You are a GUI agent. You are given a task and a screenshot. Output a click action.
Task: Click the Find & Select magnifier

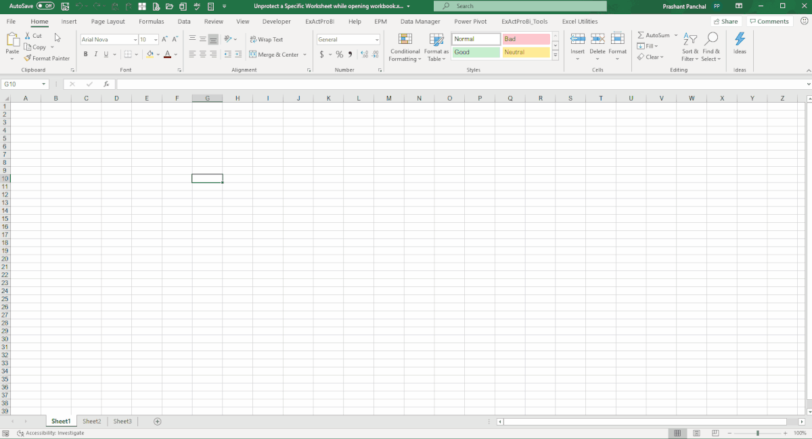pos(711,39)
